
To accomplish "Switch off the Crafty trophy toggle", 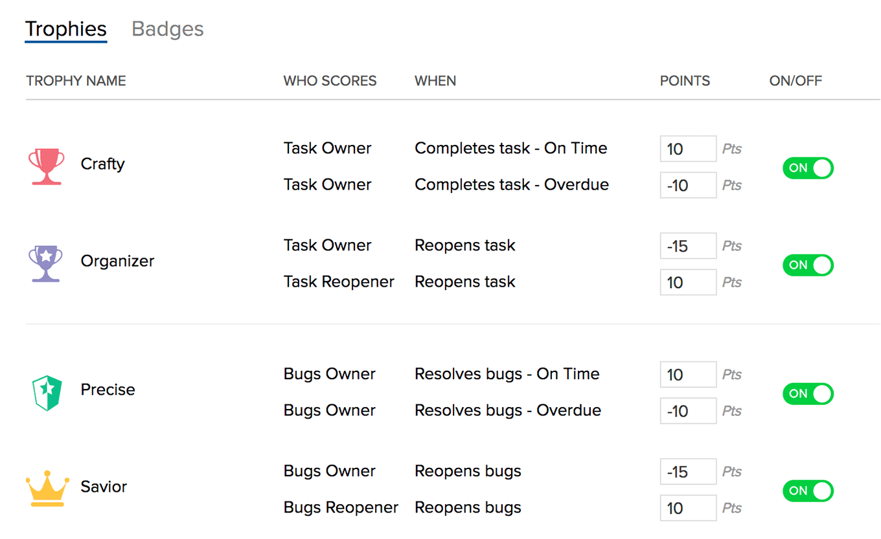I will click(x=808, y=168).
